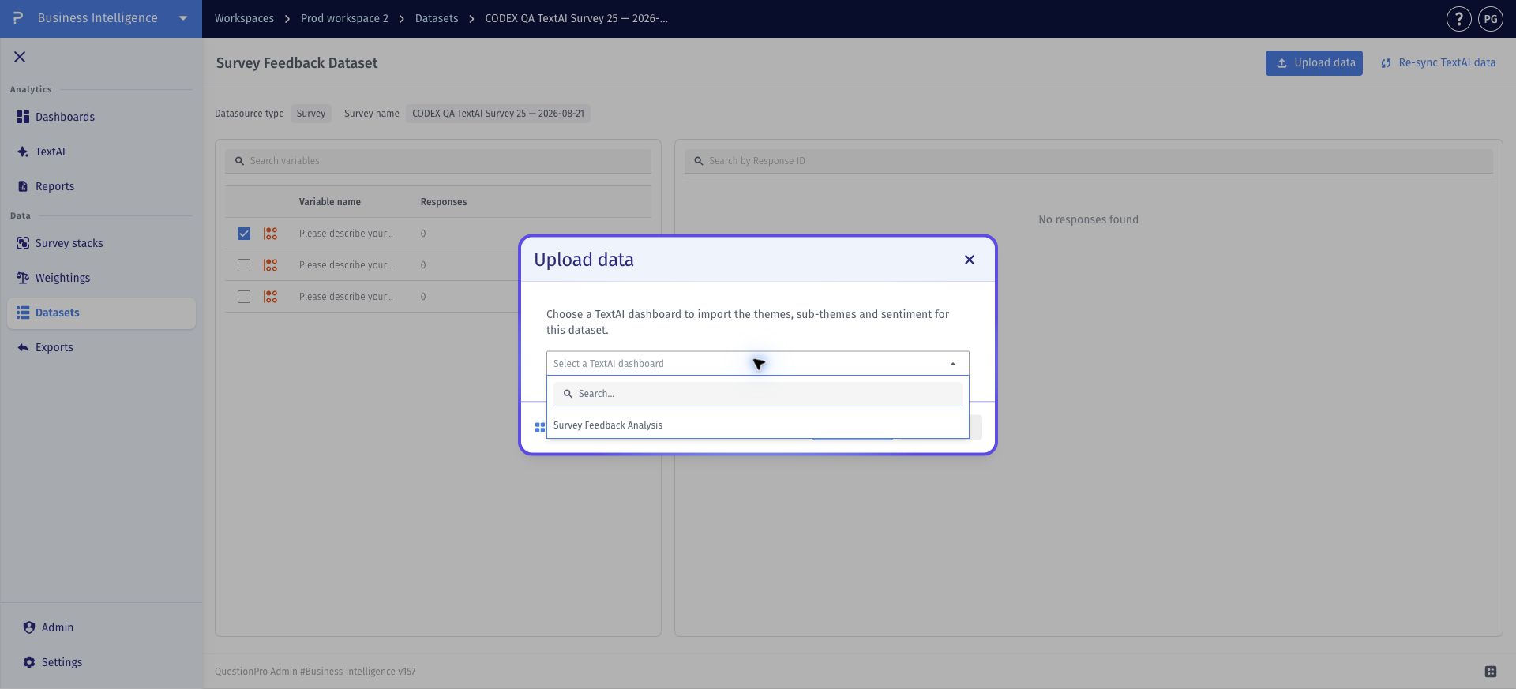The width and height of the screenshot is (1516, 689).
Task: Check the third variable row checkbox
Action: 244,297
